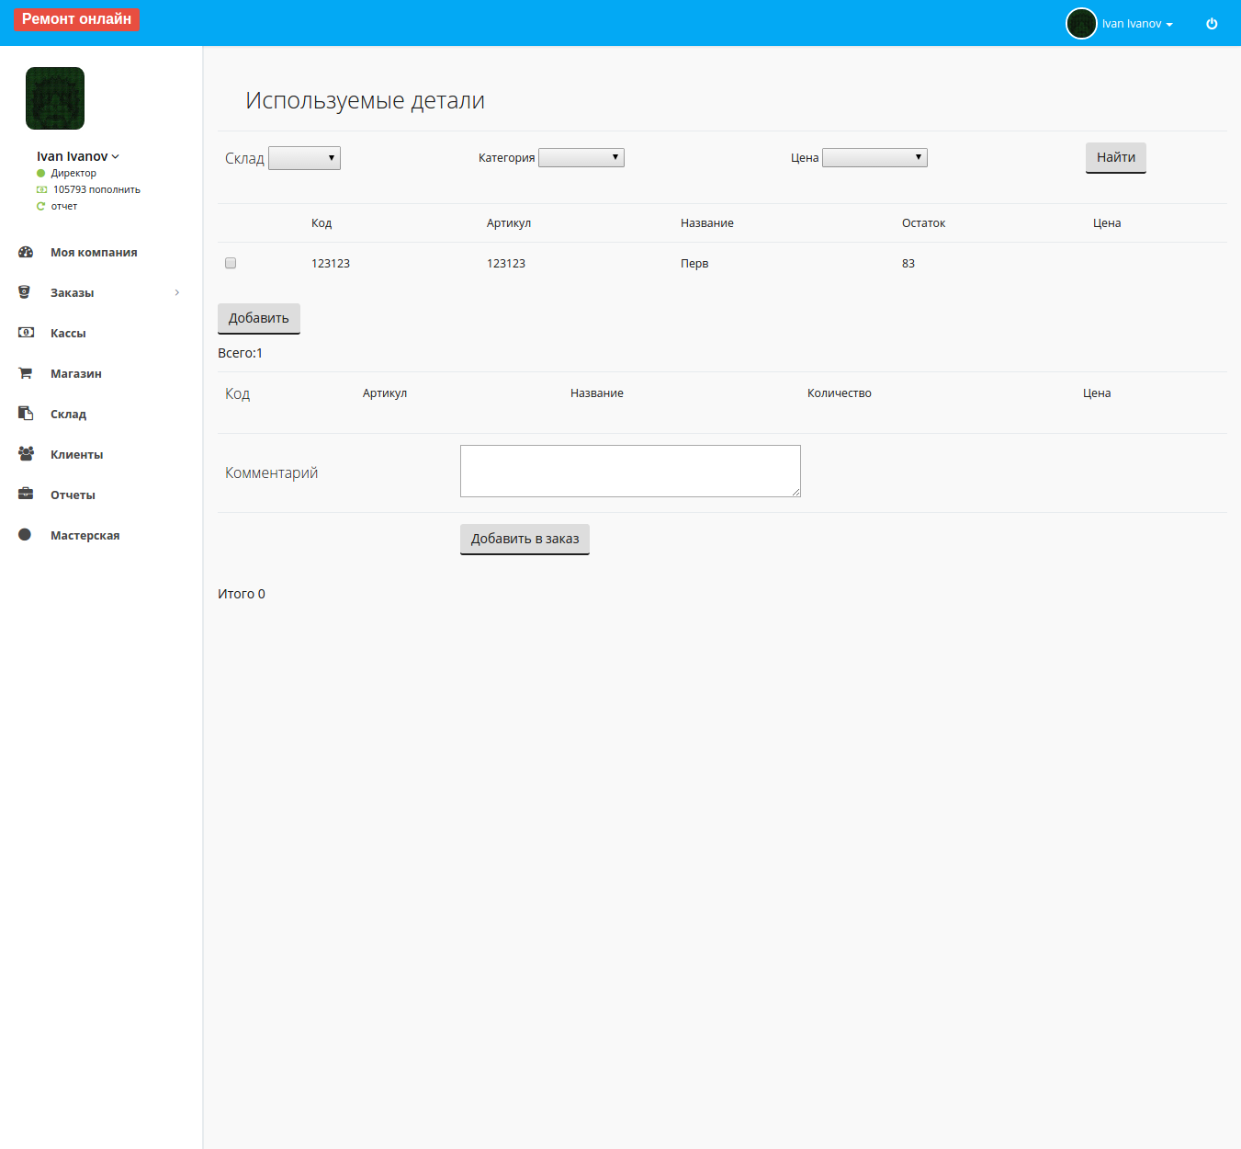Click the отчет link under profile
1241x1149 pixels.
[x=64, y=206]
